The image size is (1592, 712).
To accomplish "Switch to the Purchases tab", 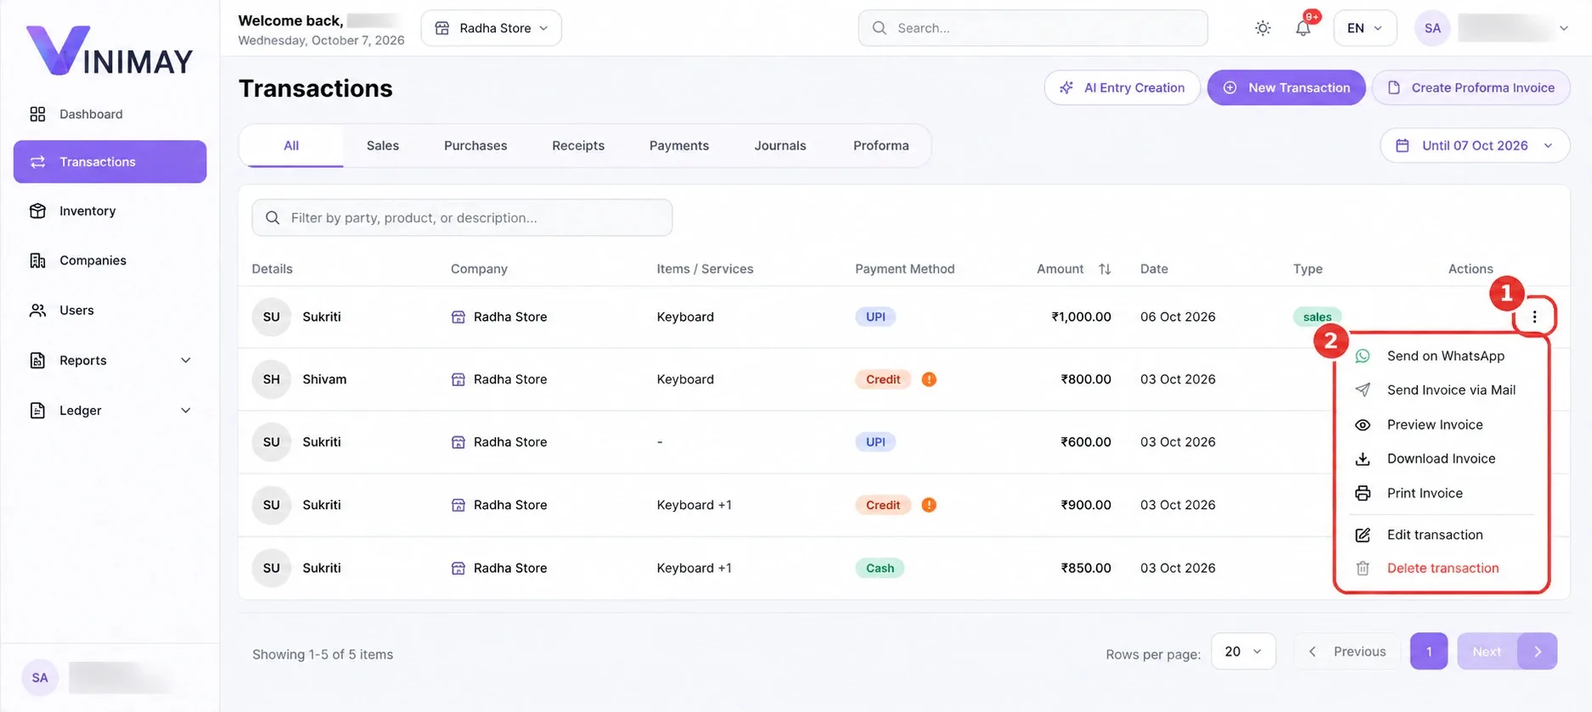I will click(475, 145).
